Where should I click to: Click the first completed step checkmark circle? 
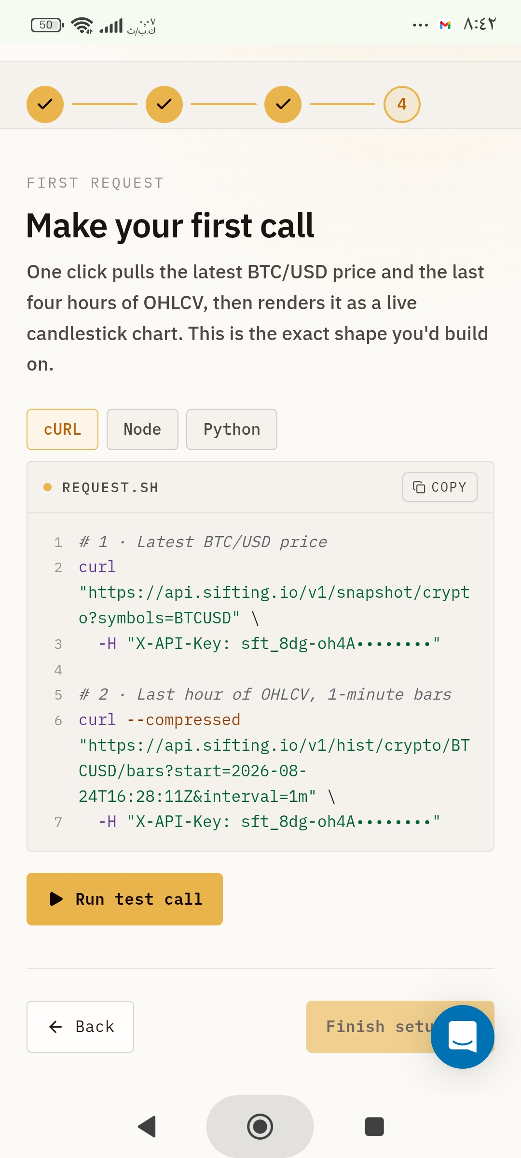coord(45,104)
